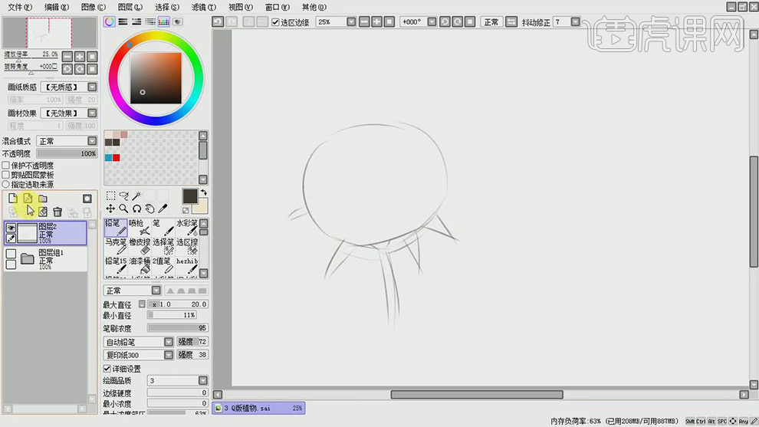Viewport: 759px width, 427px height.
Task: Enable 保护不透明度 checkbox
Action: tap(6, 165)
